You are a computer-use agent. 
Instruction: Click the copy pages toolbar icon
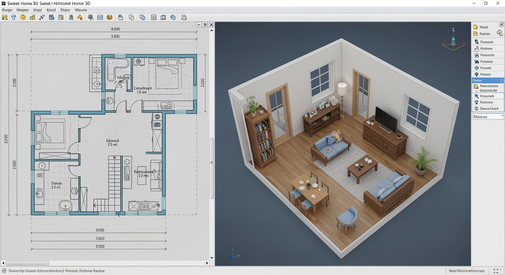[131, 17]
